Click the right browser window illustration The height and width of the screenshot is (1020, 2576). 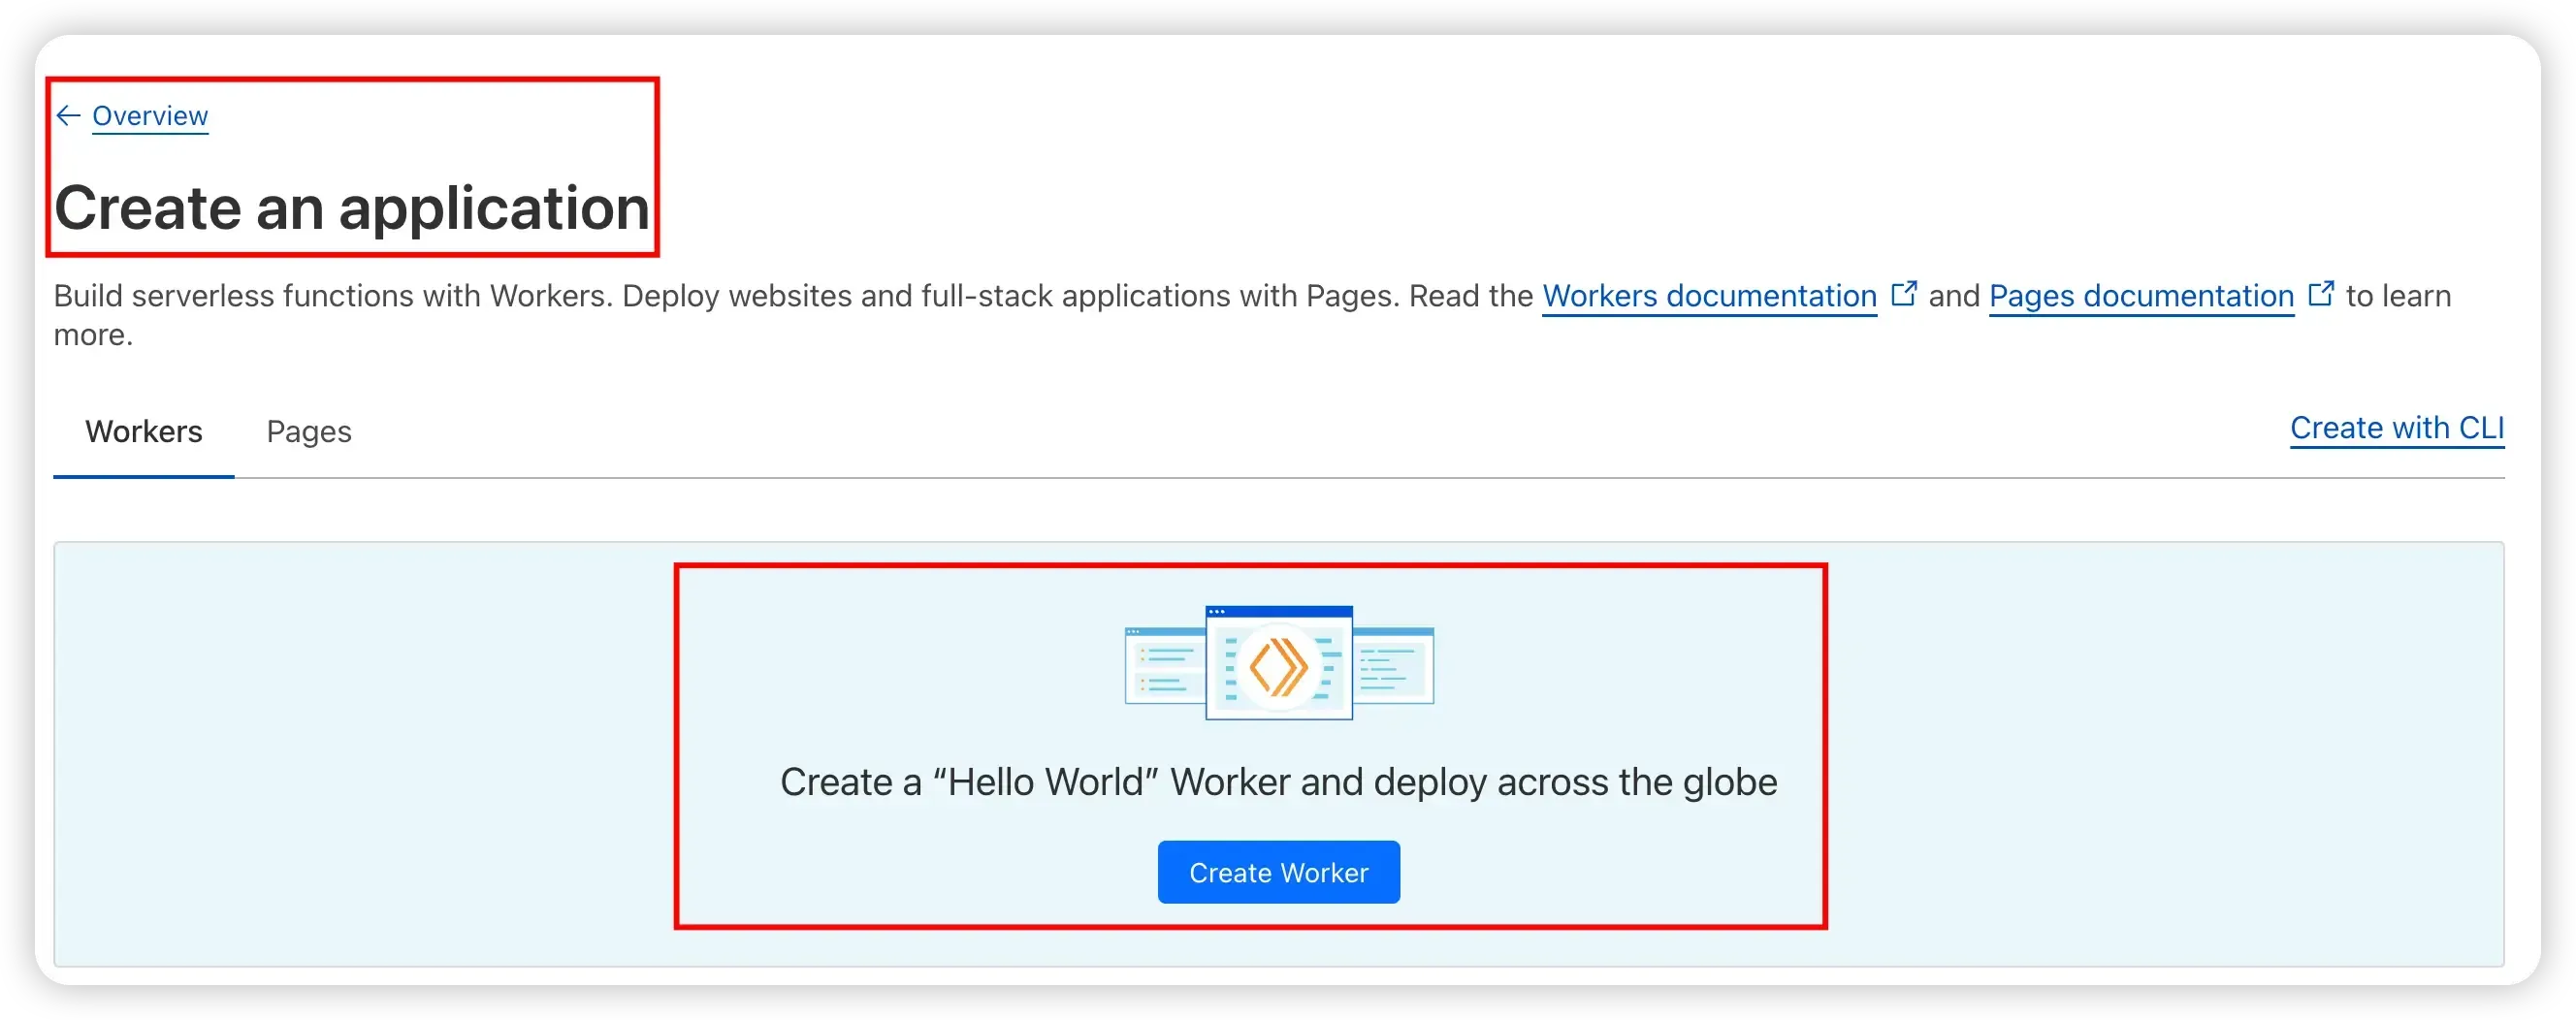[x=1393, y=666]
